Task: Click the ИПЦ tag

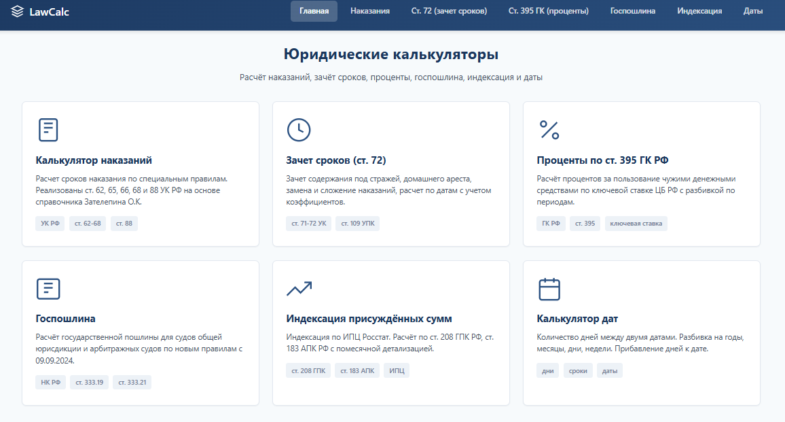Action: 397,371
